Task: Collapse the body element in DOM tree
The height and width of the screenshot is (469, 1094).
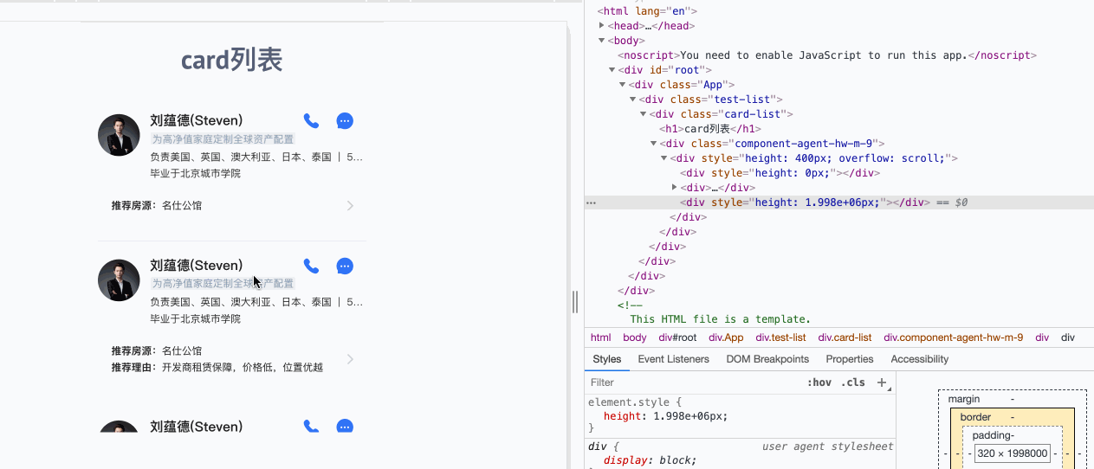Action: click(601, 41)
